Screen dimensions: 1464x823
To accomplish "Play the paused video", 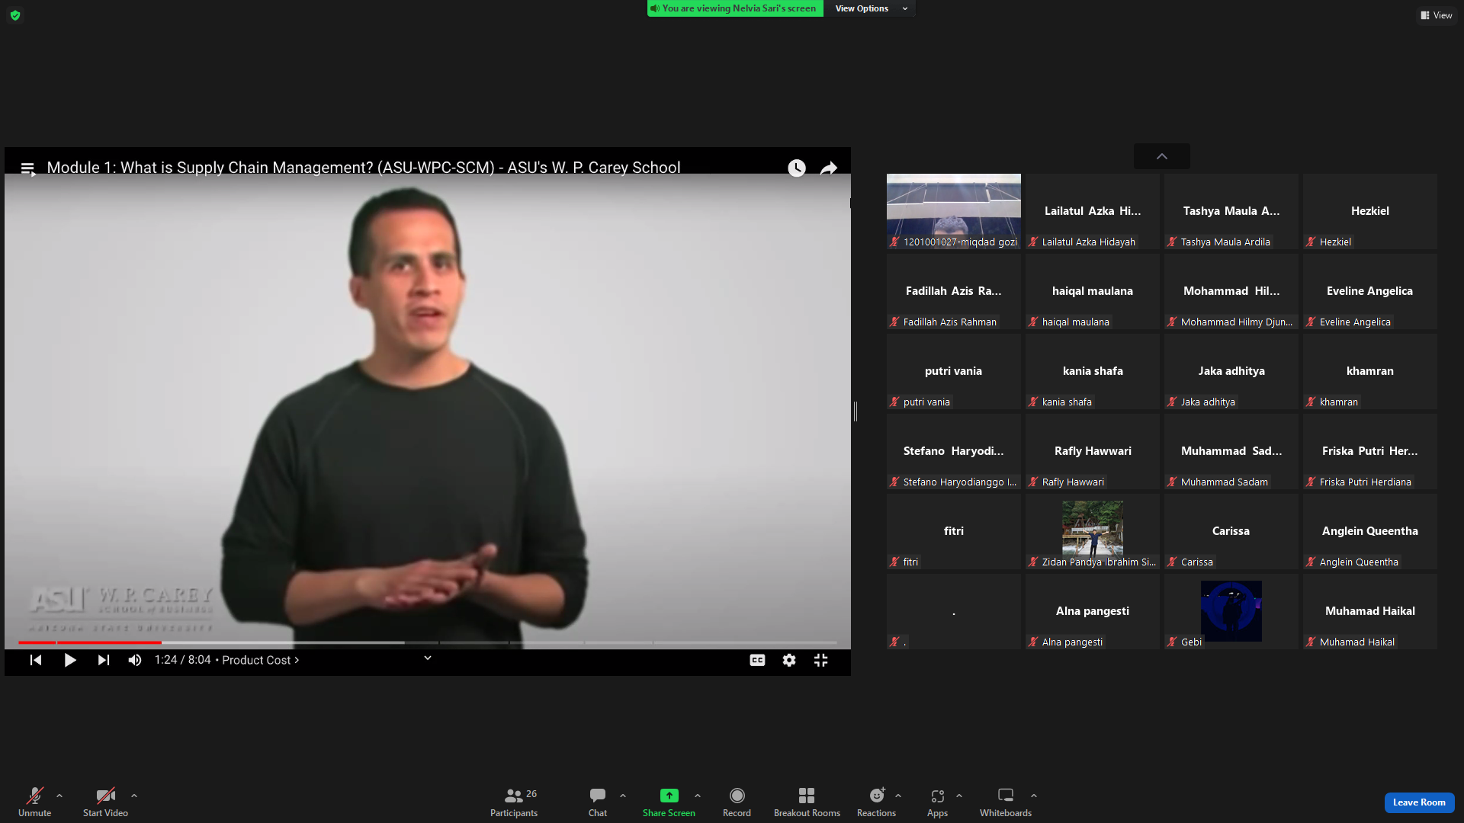I will tap(70, 660).
